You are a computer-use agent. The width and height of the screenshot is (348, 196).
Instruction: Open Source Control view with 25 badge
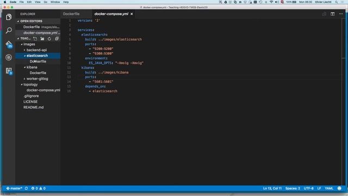click(x=9, y=44)
